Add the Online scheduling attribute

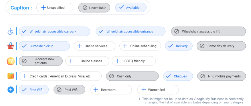(x=140, y=46)
